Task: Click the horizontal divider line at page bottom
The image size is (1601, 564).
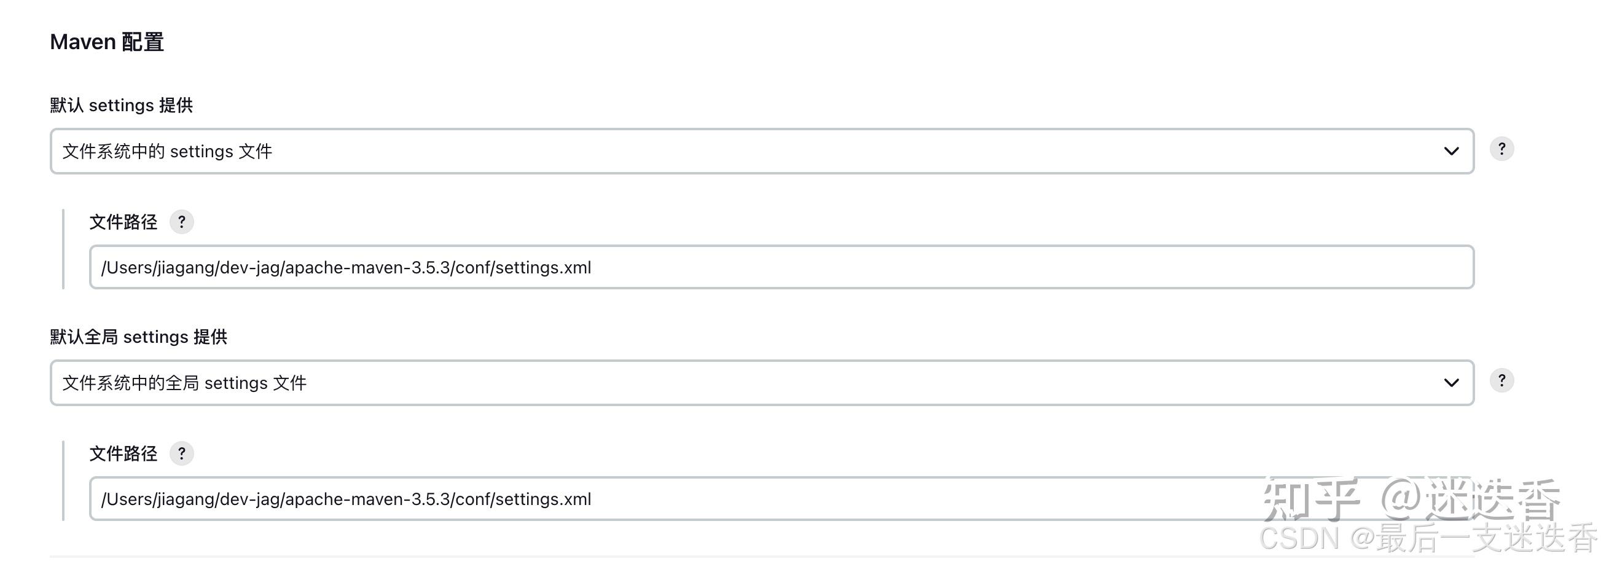Action: click(x=622, y=556)
